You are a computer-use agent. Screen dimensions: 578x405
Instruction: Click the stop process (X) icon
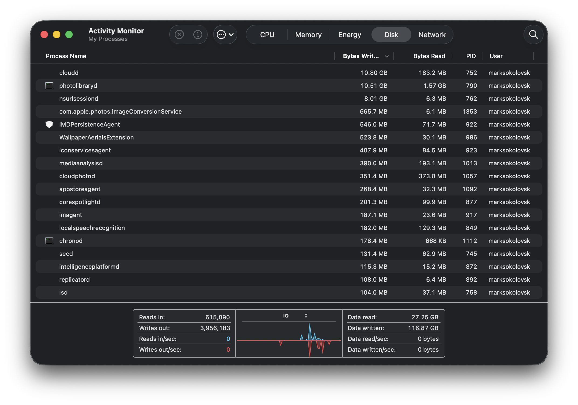[179, 34]
